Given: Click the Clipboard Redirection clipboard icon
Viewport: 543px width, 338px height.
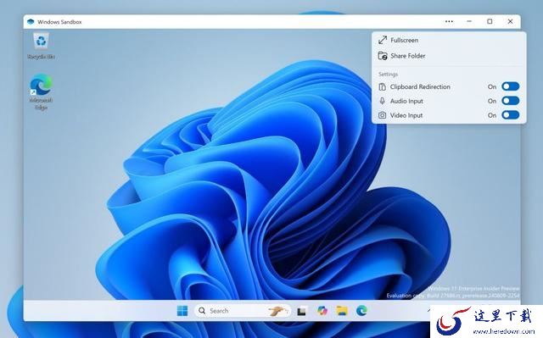Looking at the screenshot, I should tap(382, 86).
